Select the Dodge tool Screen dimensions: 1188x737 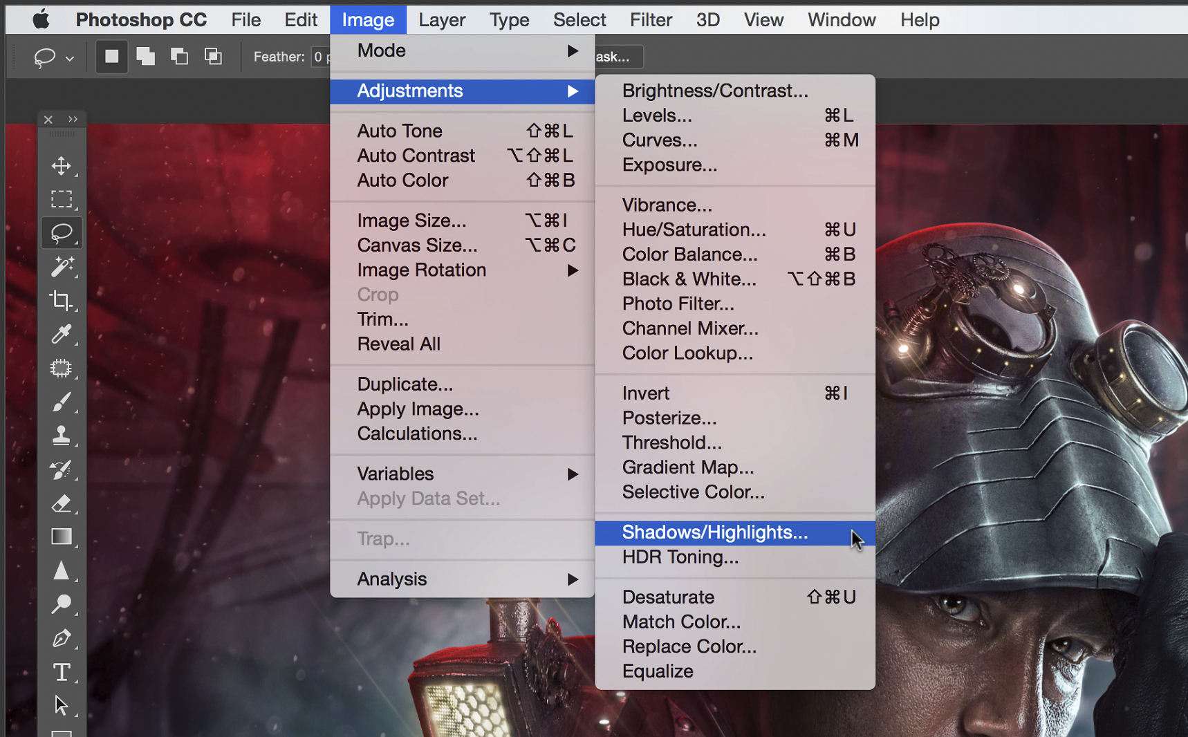point(62,604)
